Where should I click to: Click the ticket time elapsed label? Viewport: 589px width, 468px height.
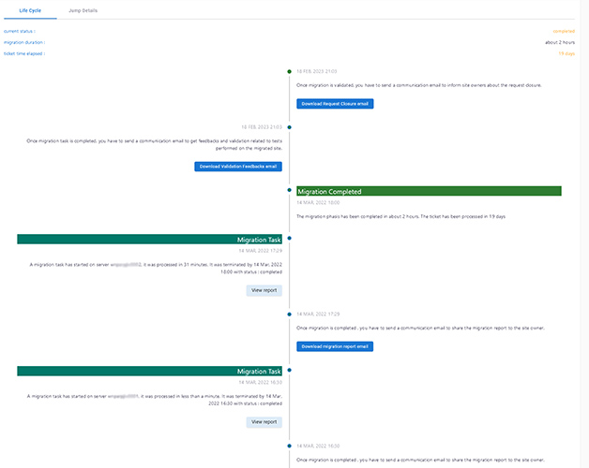point(24,53)
